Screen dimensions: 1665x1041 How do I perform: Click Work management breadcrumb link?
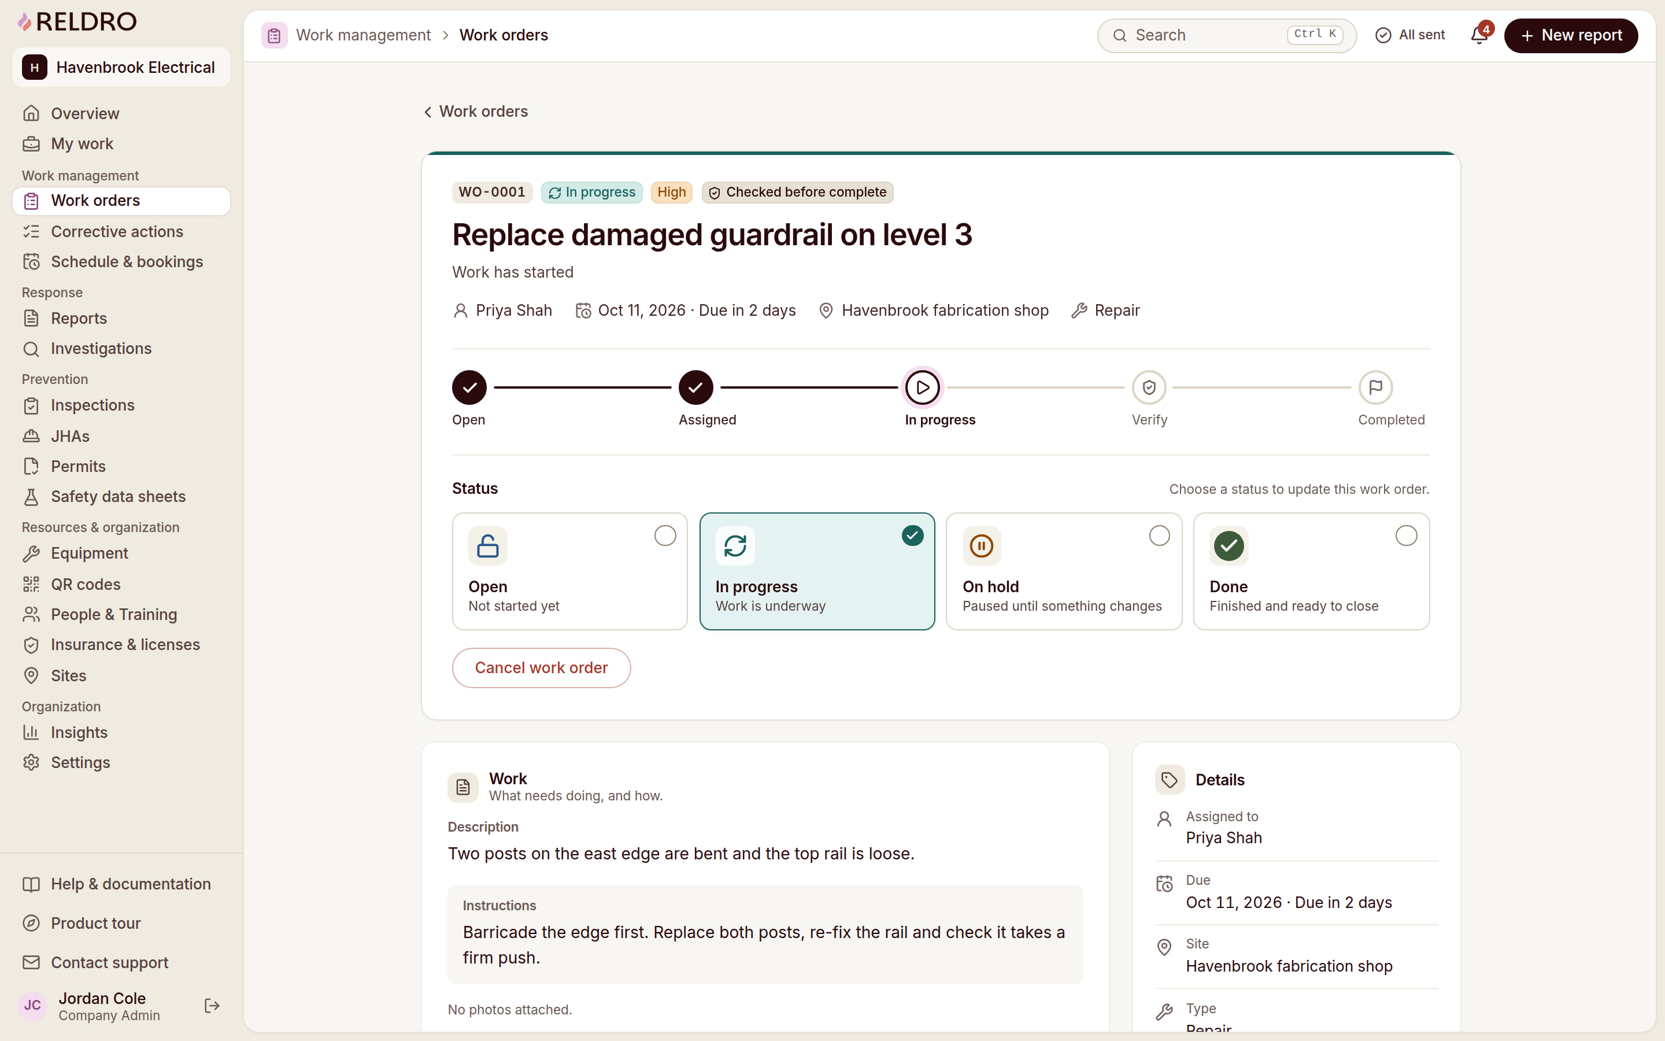click(363, 35)
